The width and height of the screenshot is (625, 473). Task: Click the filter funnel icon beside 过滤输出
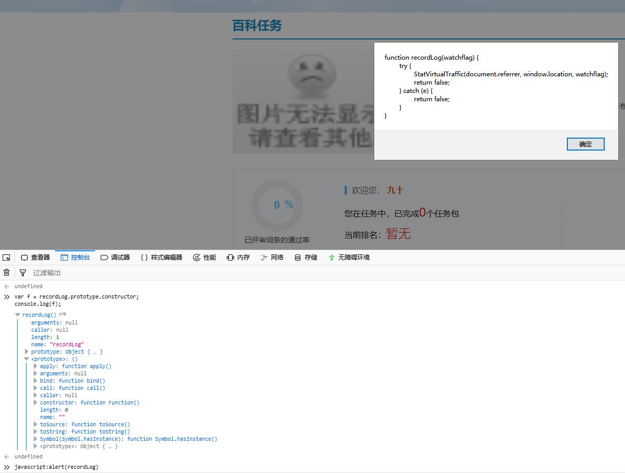pos(22,272)
